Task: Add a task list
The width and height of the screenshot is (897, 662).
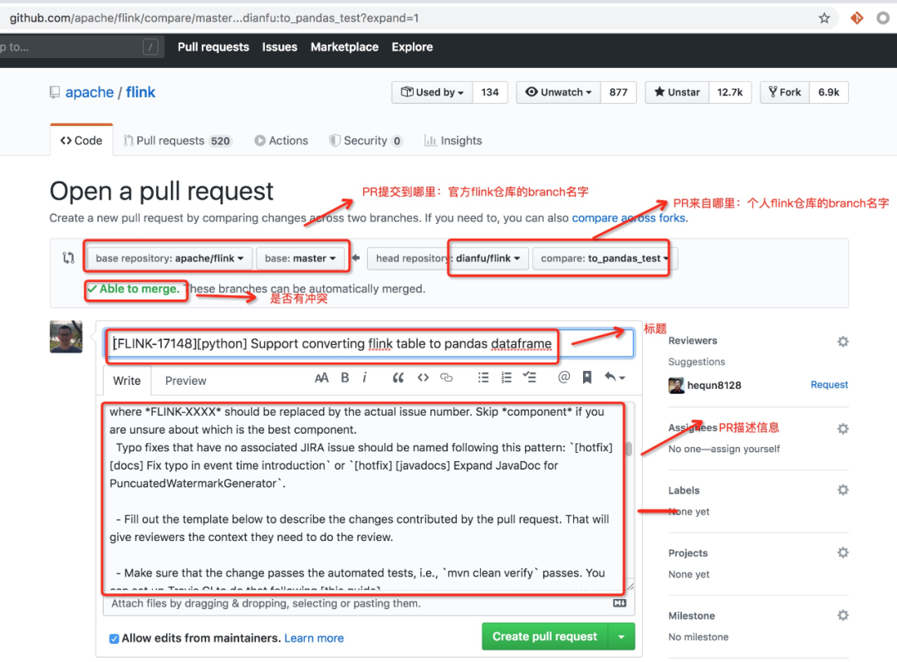Action: click(x=530, y=377)
